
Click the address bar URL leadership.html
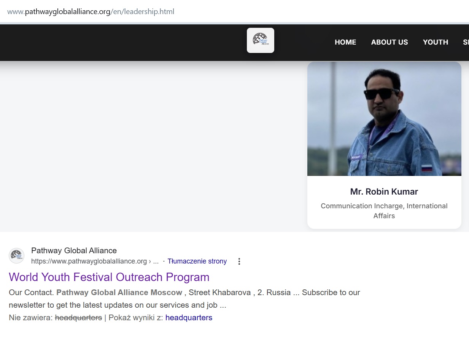91,11
